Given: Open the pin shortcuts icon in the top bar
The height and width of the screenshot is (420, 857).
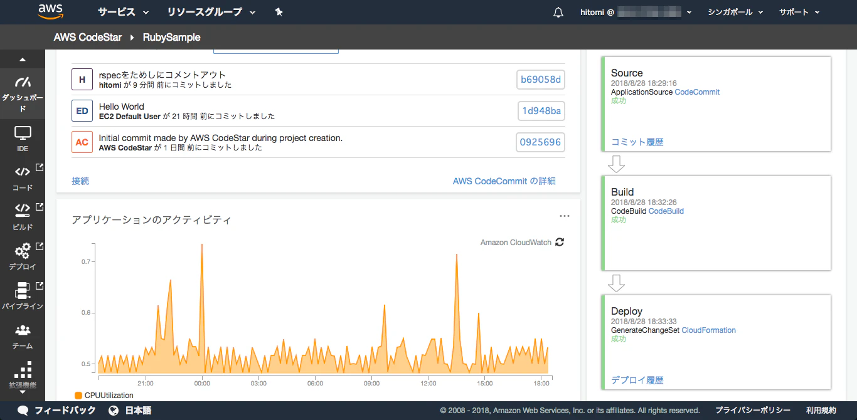Looking at the screenshot, I should (x=279, y=12).
